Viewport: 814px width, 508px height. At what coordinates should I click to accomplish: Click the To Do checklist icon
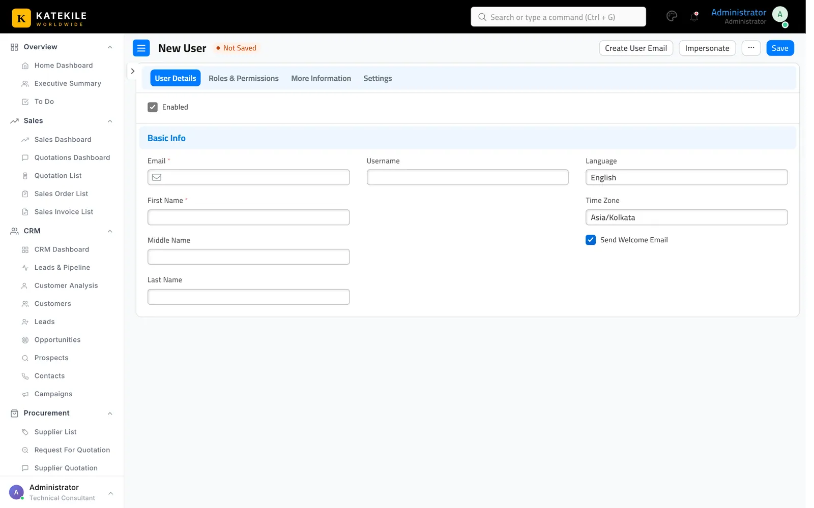click(25, 102)
